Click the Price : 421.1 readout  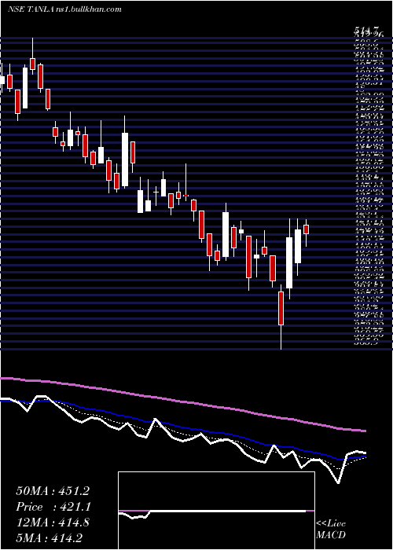(x=52, y=507)
